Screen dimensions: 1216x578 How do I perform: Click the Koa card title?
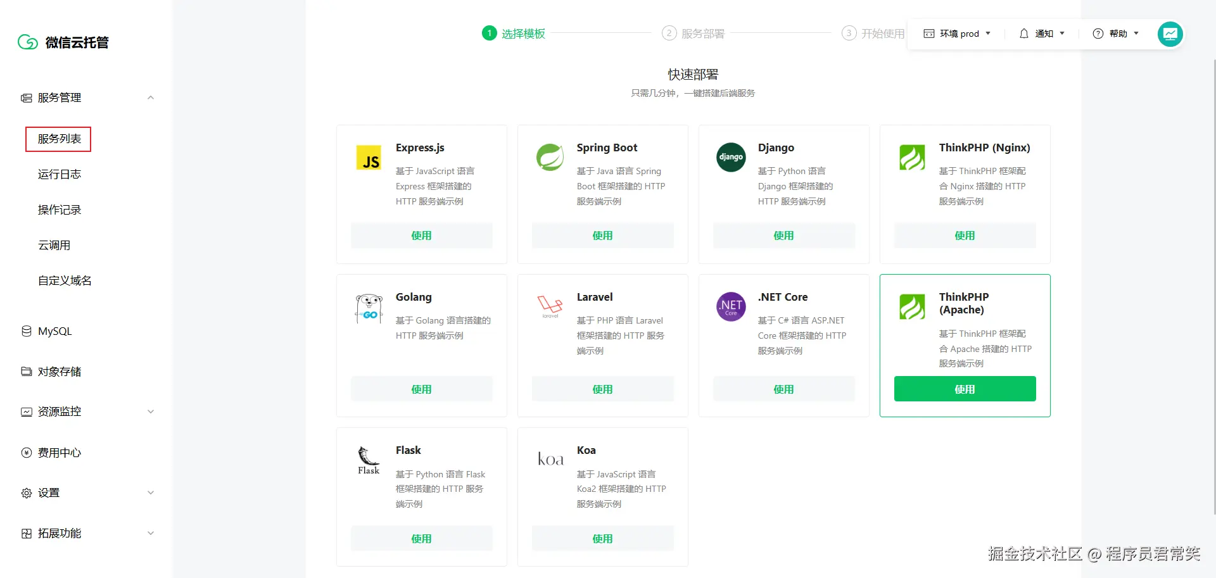[x=586, y=450]
